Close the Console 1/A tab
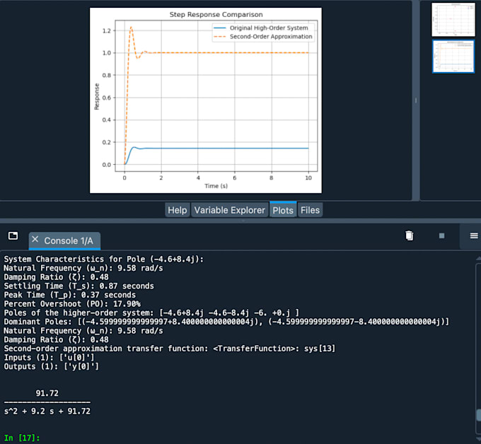 (x=36, y=240)
